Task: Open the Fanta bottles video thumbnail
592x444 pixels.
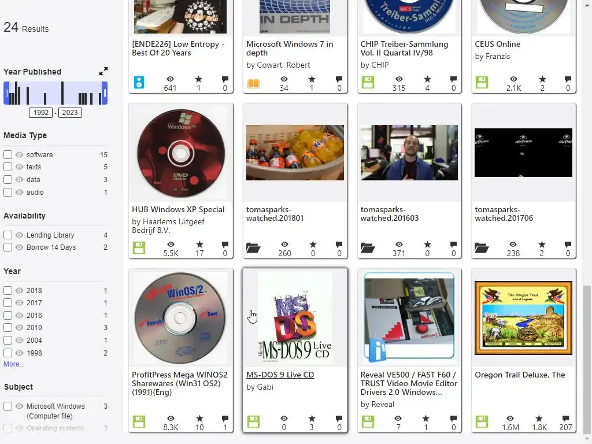Action: (295, 153)
